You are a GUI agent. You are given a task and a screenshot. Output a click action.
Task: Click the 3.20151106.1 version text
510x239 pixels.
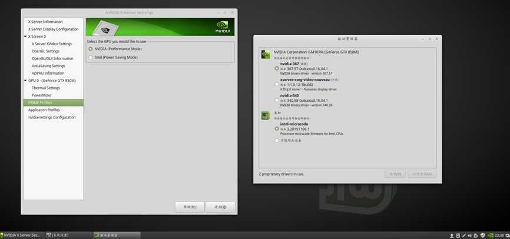pos(298,129)
